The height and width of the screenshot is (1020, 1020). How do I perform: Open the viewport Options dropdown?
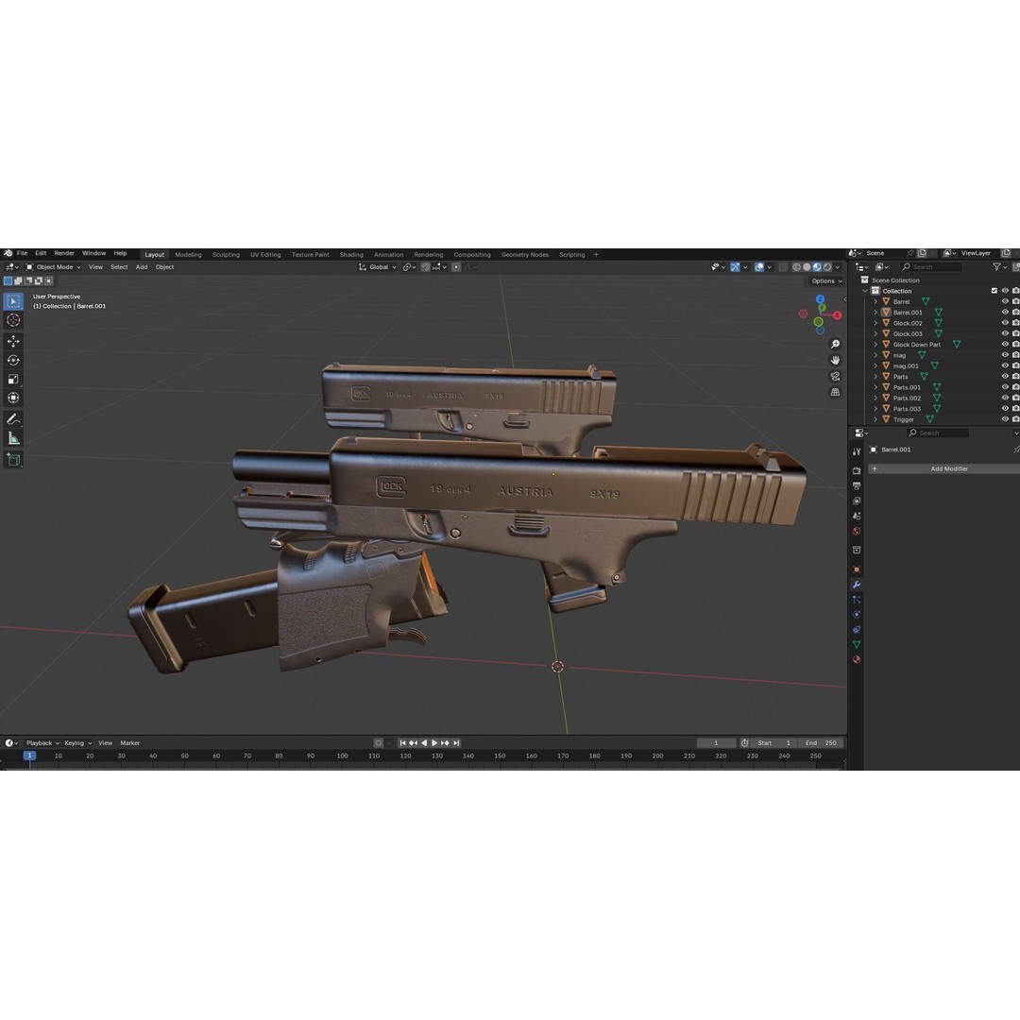826,281
